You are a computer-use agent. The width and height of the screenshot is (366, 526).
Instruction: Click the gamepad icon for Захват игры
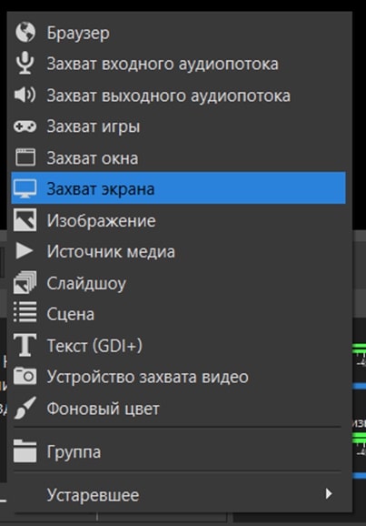(x=25, y=126)
